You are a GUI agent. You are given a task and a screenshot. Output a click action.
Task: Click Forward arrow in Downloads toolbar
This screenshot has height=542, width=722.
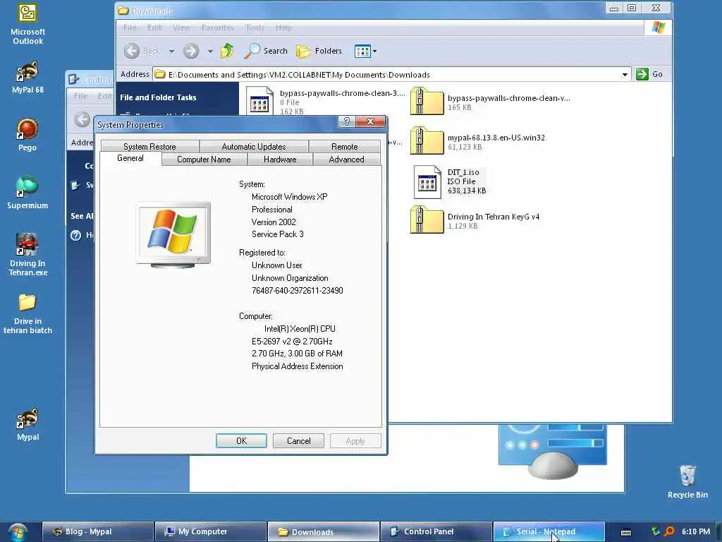tap(191, 51)
